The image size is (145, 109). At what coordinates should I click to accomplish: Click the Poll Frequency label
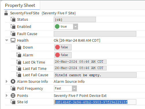(x=30, y=89)
